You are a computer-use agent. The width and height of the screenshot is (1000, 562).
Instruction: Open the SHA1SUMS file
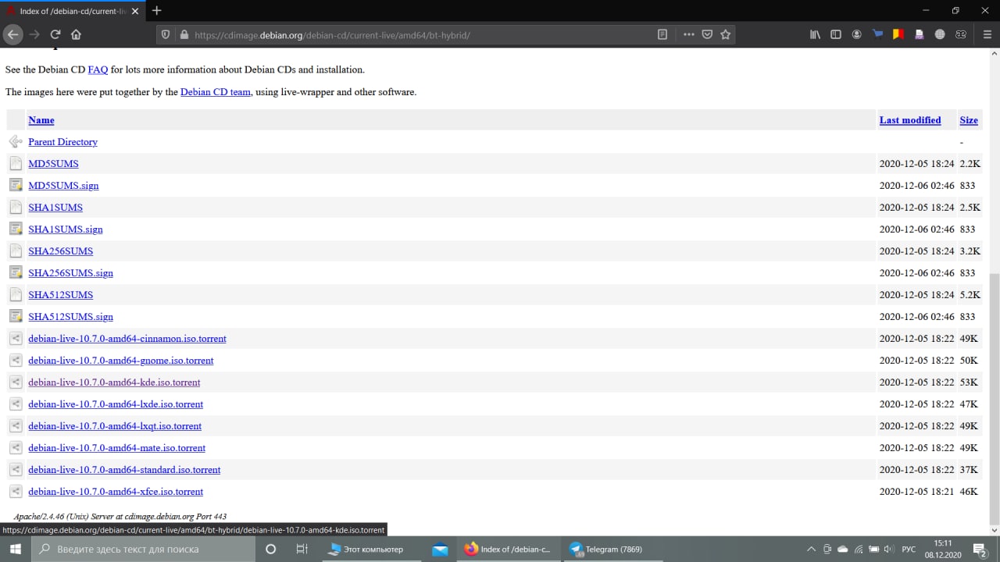(55, 208)
